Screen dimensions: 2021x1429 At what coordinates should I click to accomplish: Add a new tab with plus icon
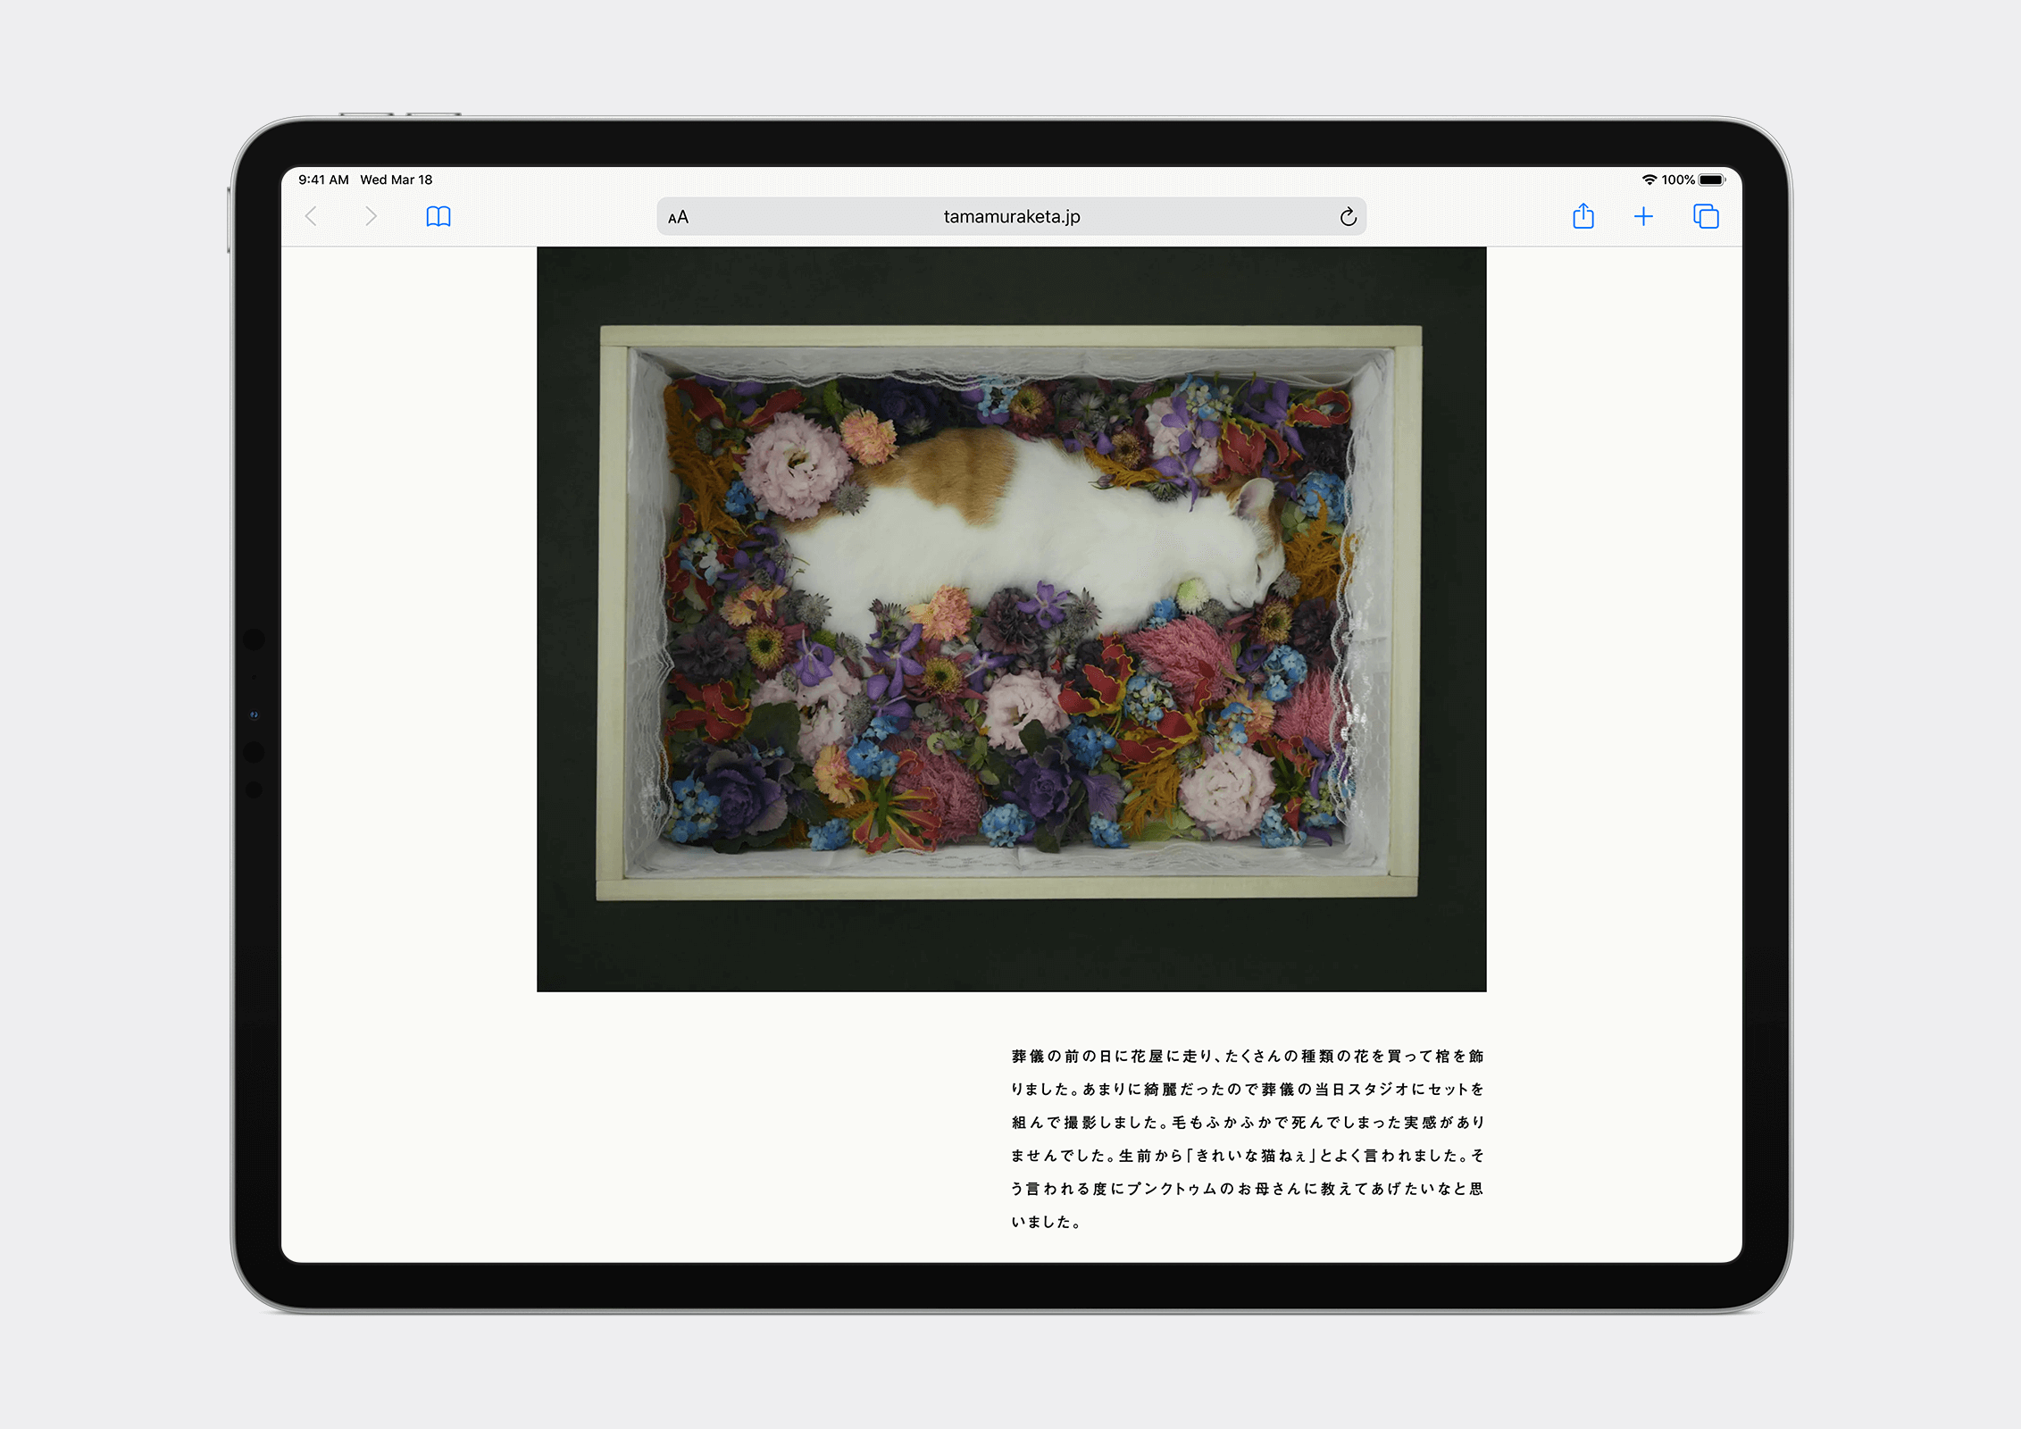[1643, 216]
